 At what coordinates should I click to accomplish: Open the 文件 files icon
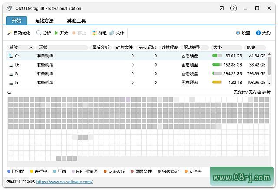coord(112,33)
